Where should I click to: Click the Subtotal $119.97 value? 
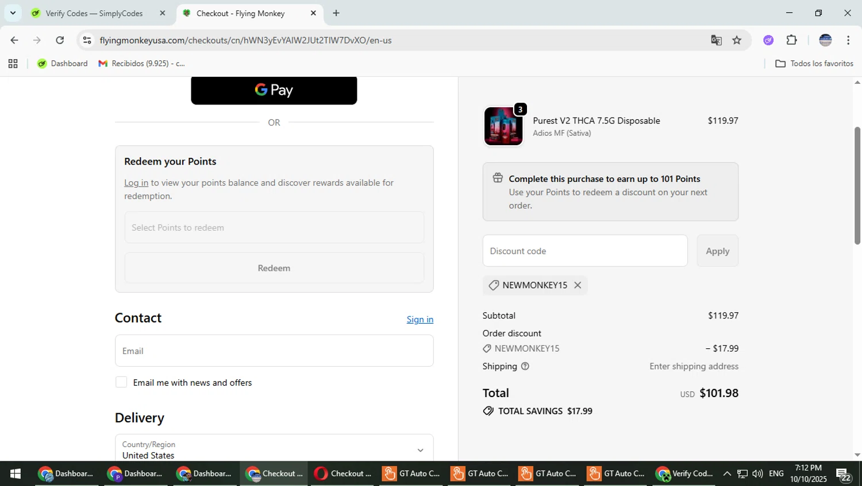[723, 316]
